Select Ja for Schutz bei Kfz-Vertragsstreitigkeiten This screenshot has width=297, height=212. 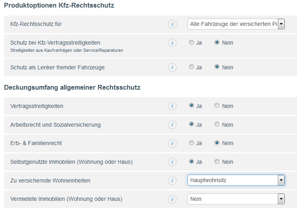click(x=191, y=42)
